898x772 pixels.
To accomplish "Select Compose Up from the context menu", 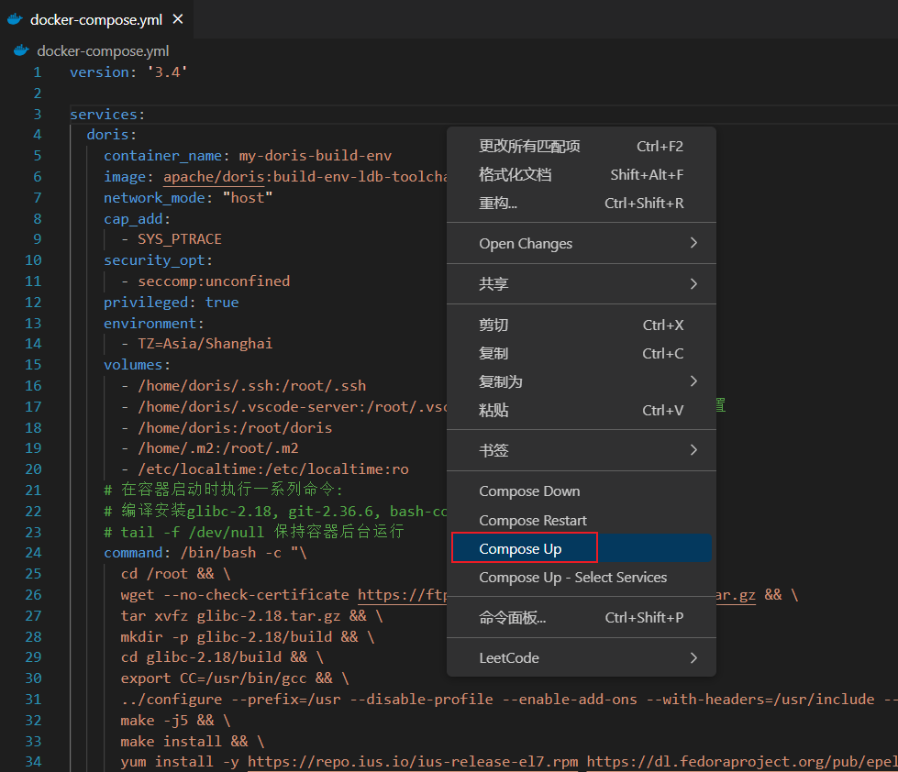I will click(520, 549).
